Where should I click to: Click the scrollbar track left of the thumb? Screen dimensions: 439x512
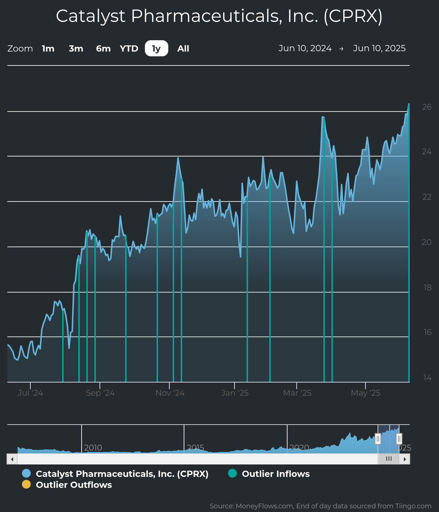(198, 459)
